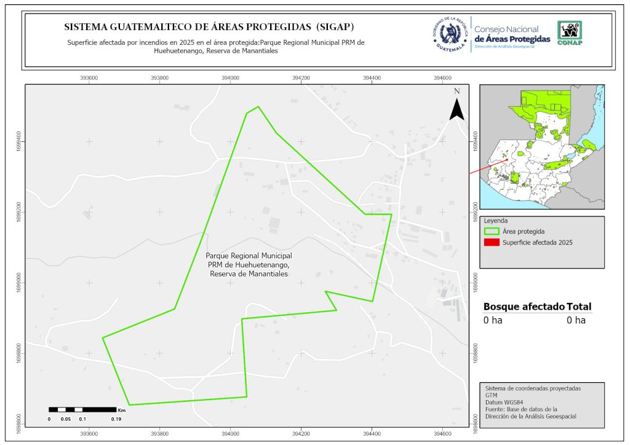Click the 'Leyenda' heading
This screenshot has height=445, width=630.
pos(497,220)
